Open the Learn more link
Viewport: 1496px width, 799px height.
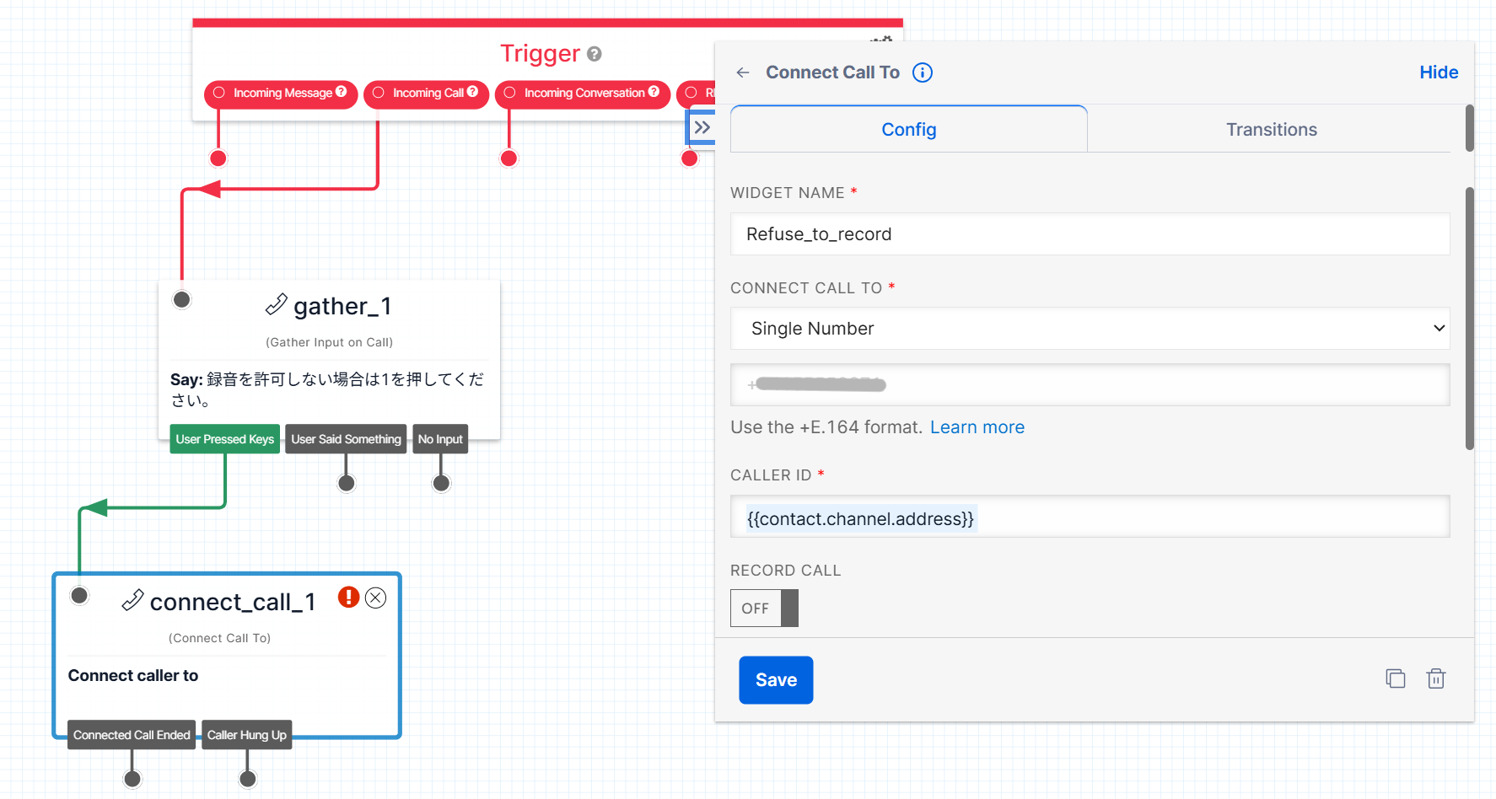point(977,427)
